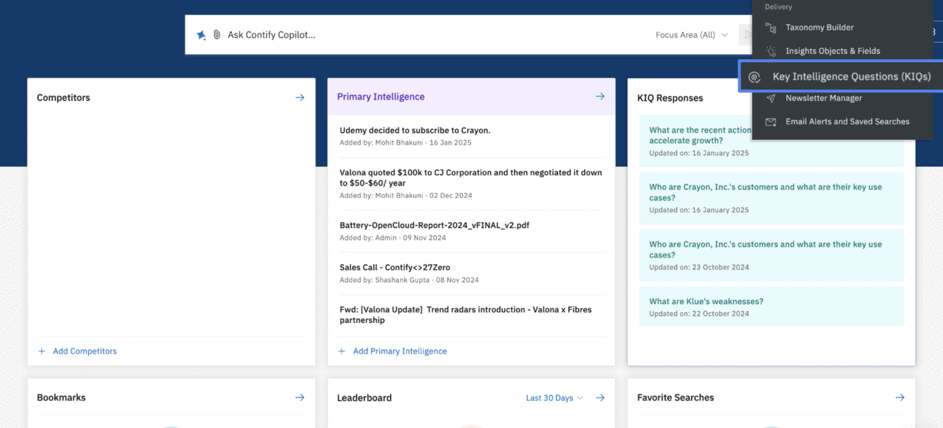
Task: Click the Copilot sparkle star icon
Action: (x=201, y=35)
